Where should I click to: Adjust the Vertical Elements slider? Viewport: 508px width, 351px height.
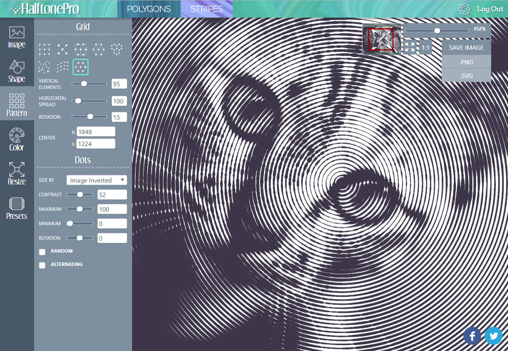click(89, 84)
